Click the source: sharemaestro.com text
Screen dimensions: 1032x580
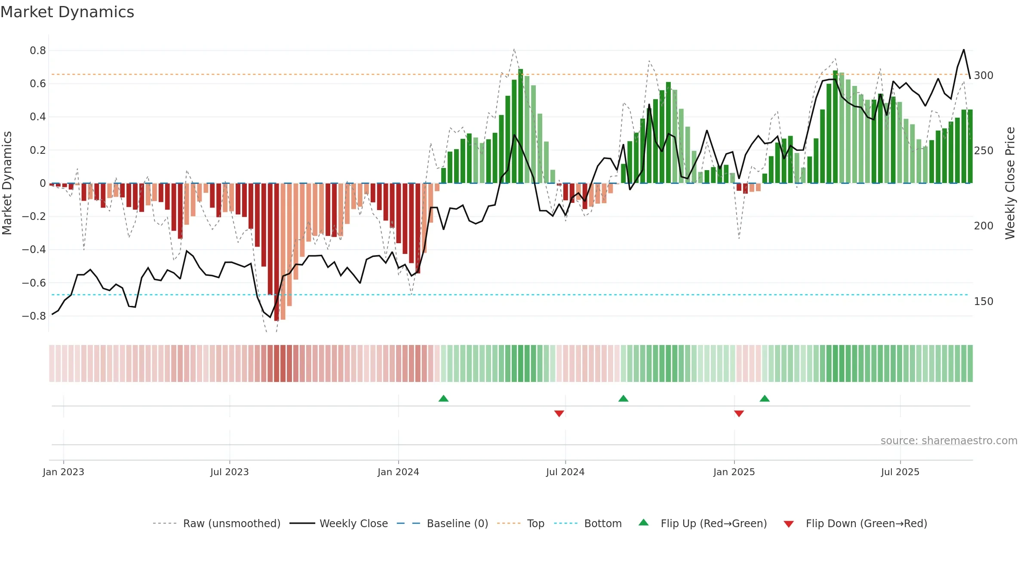point(949,440)
